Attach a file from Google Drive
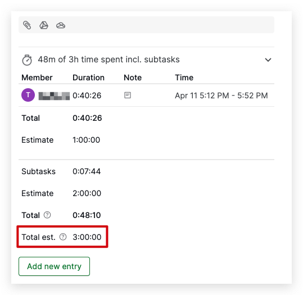Viewport: 303px width, 295px height. coord(44,25)
